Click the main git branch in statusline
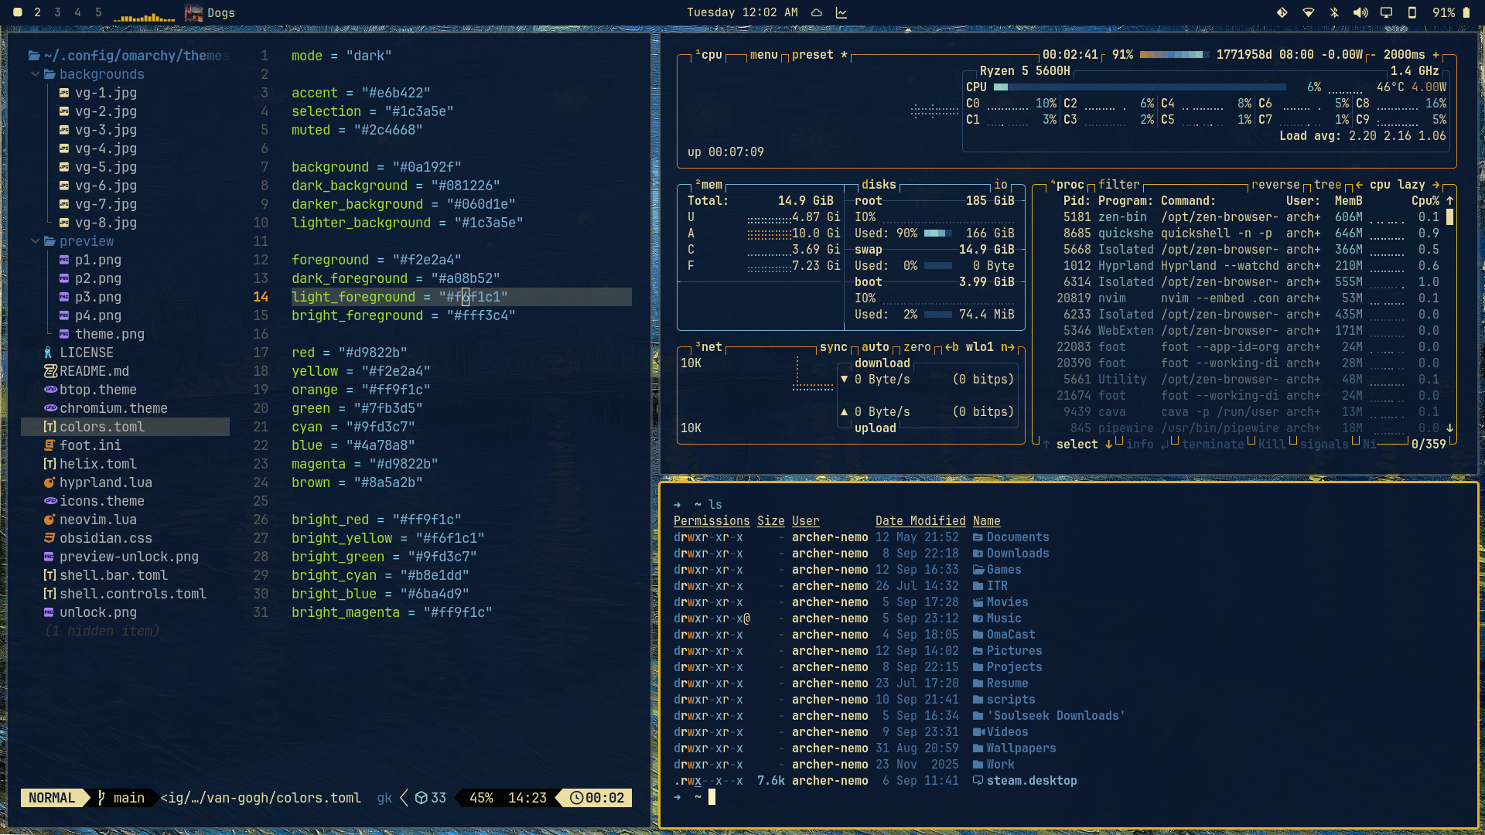Viewport: 1485px width, 835px height. point(121,798)
